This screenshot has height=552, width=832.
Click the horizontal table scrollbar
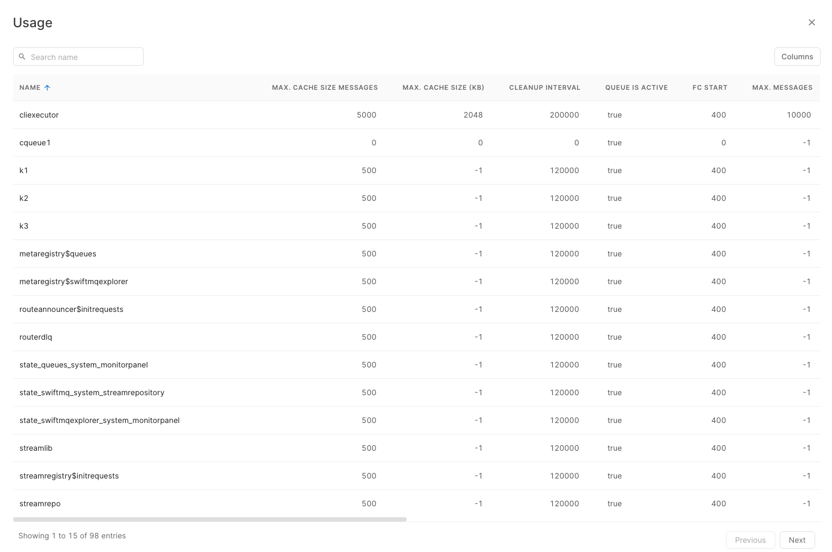(x=210, y=519)
